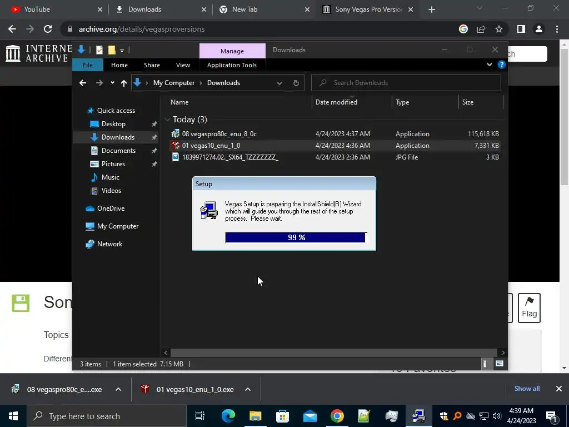Click Vegas setup installer taskbar icon
This screenshot has width=569, height=427.
(x=419, y=416)
